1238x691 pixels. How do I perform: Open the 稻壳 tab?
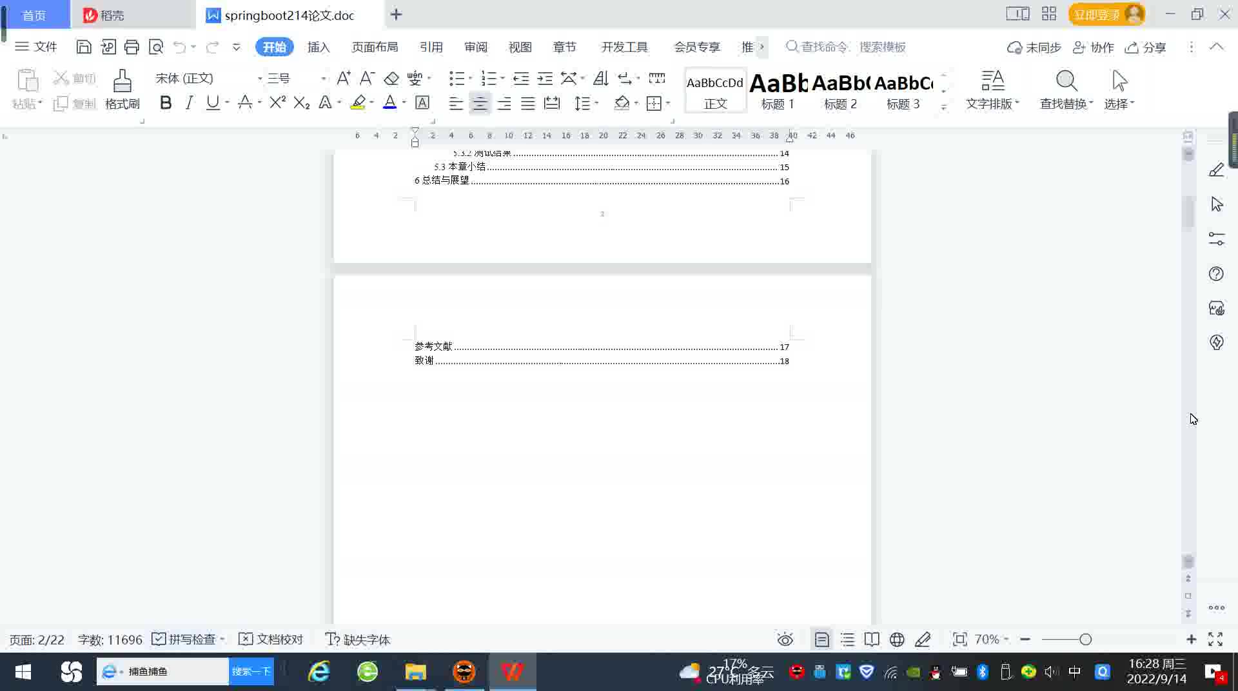point(132,15)
